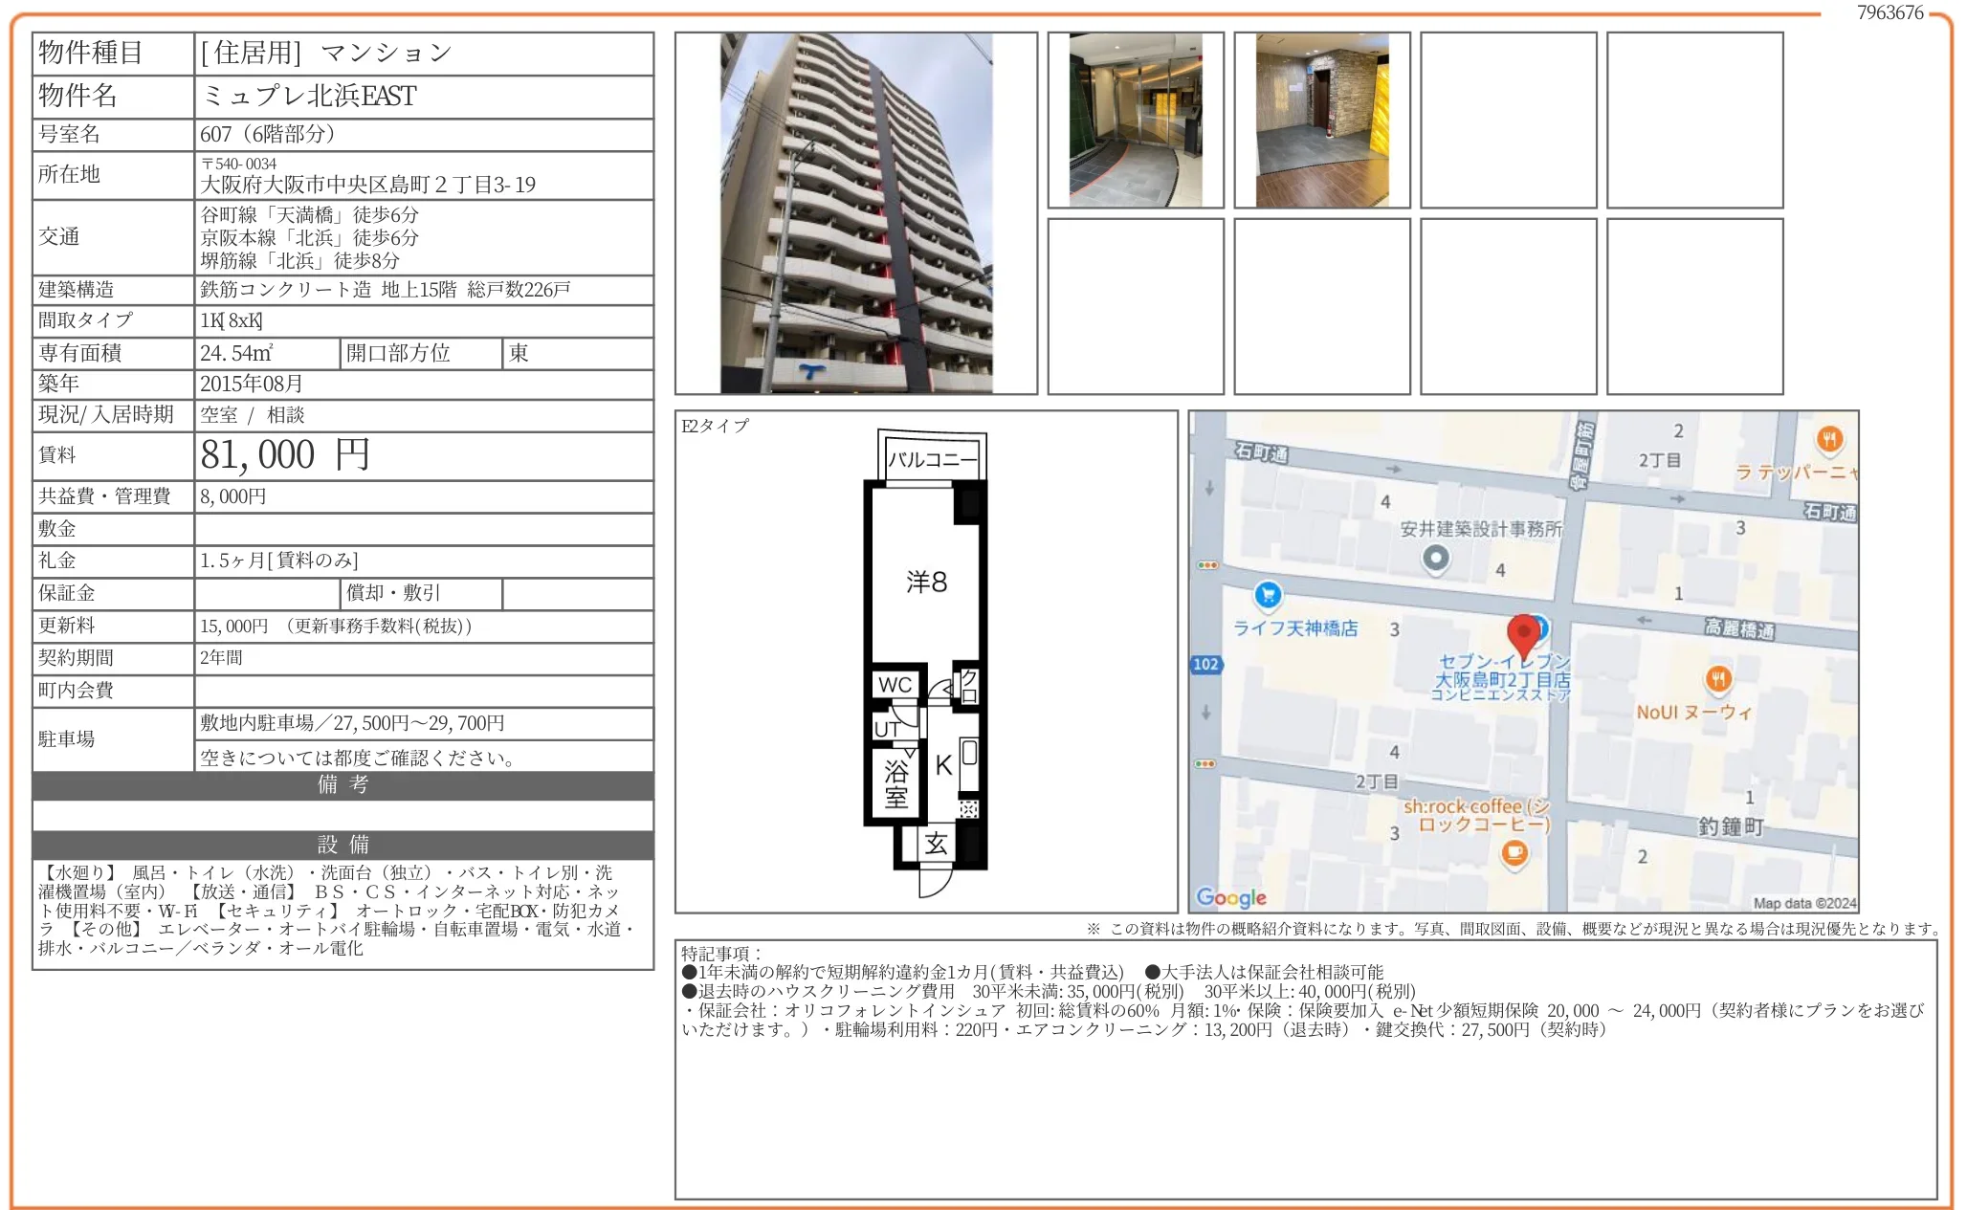
Task: Click セブン-イレブン大阪島町2丁目店 map label
Action: coord(1501,677)
